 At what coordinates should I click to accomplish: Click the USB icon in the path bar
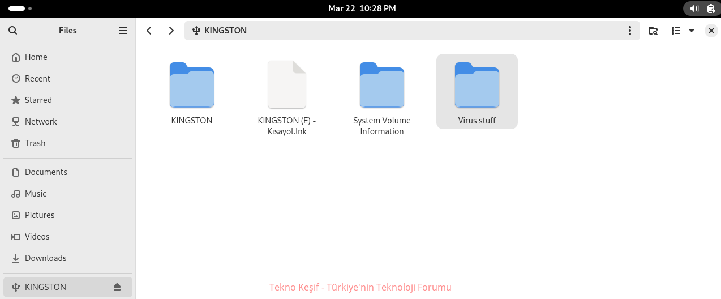pyautogui.click(x=196, y=31)
